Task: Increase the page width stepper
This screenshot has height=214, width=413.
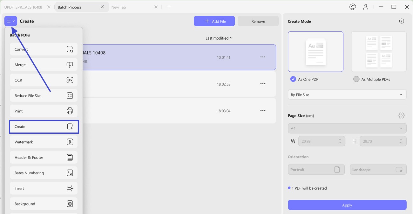Action: [340, 139]
